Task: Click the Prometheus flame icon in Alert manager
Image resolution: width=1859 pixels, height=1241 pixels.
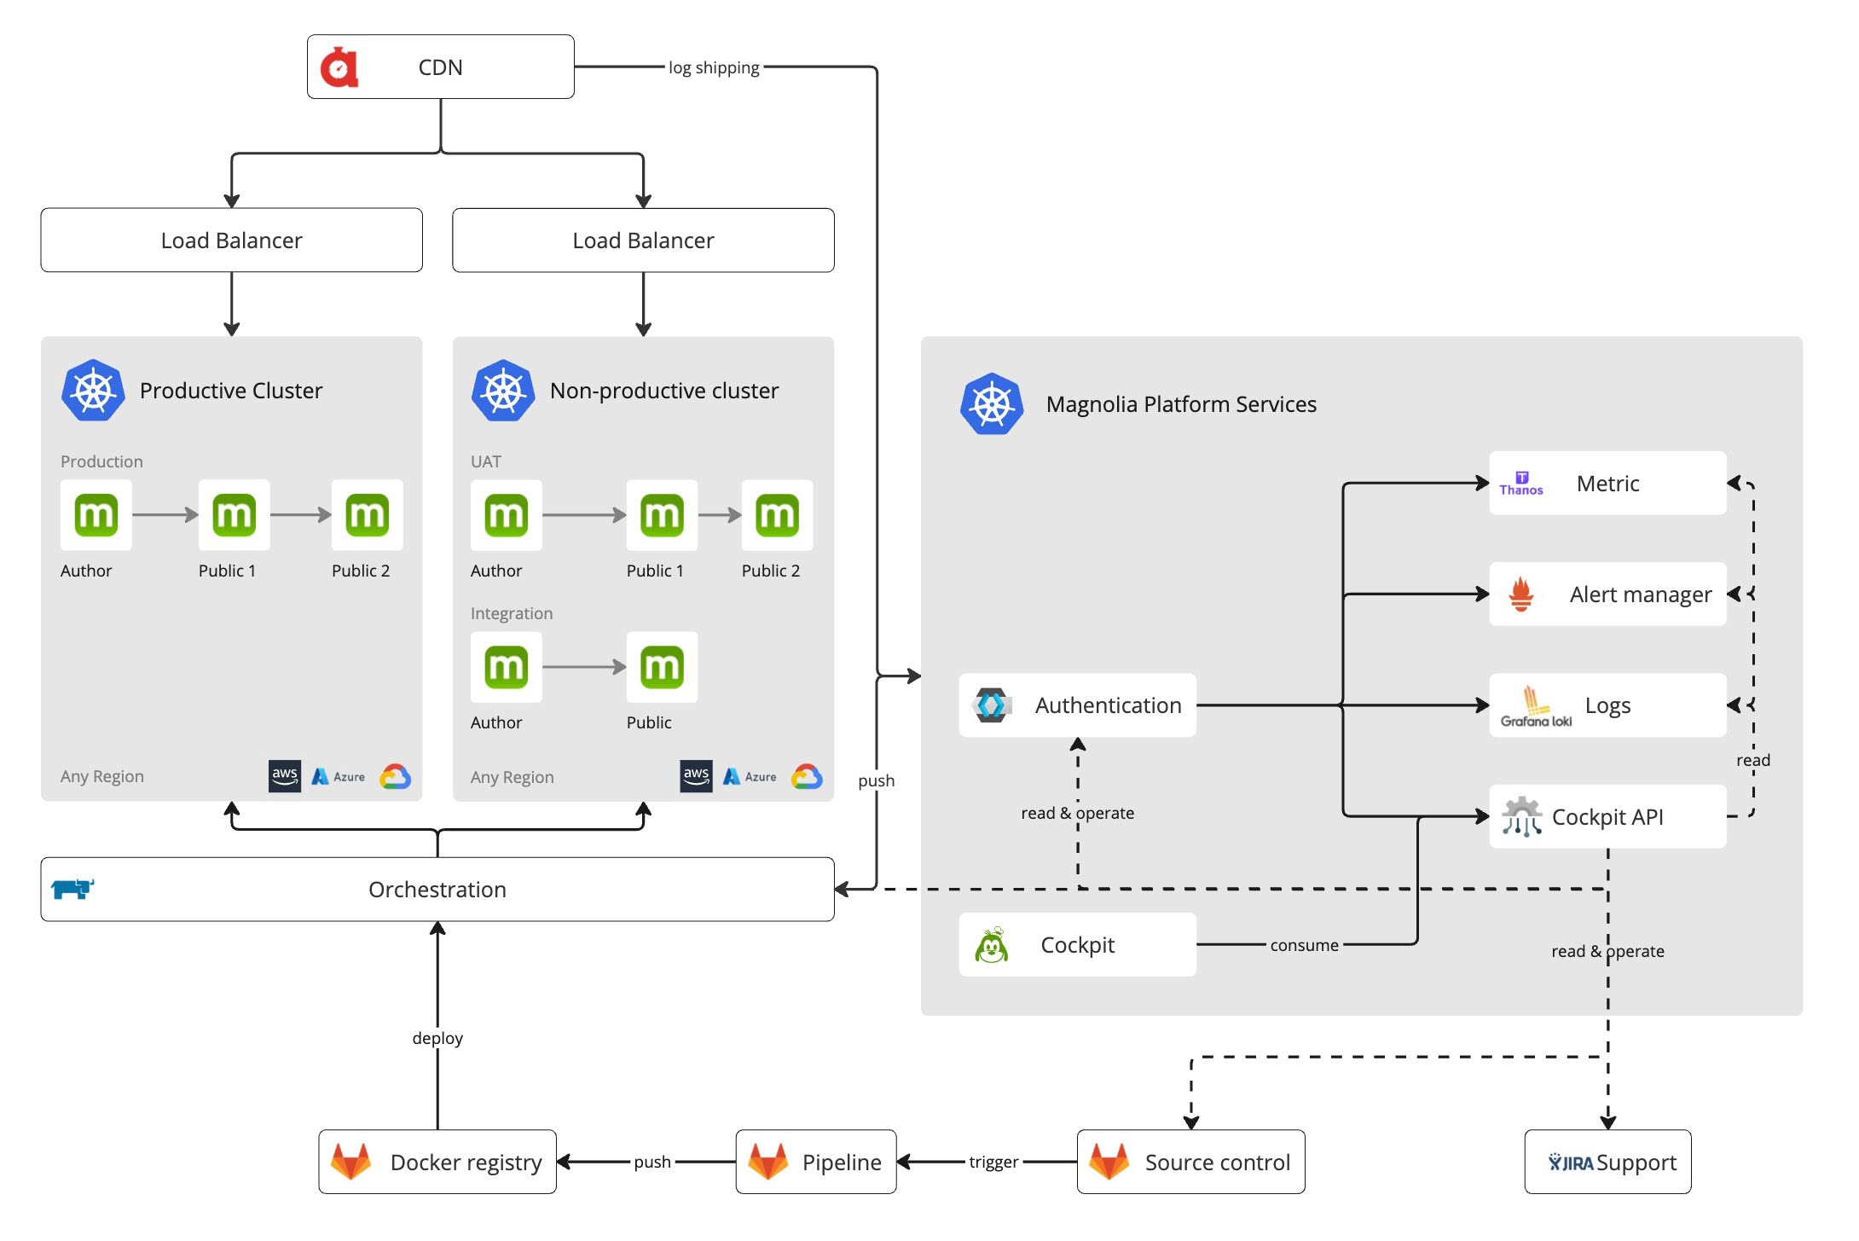Action: (x=1521, y=594)
